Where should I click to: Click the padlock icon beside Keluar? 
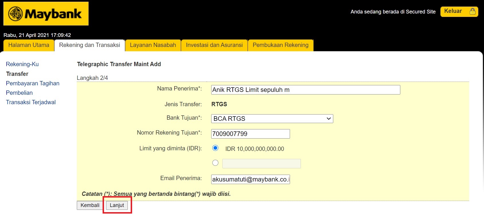tap(473, 11)
